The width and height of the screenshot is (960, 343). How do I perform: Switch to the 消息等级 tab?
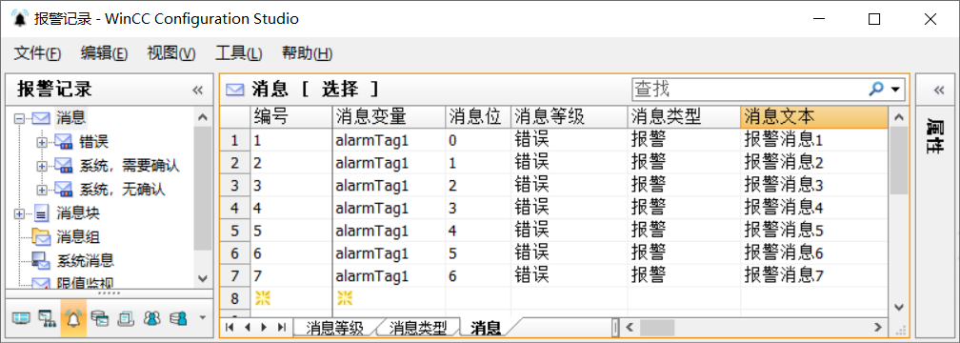point(334,329)
